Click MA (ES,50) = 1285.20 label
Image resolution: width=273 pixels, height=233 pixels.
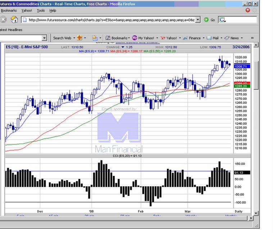[160, 51]
